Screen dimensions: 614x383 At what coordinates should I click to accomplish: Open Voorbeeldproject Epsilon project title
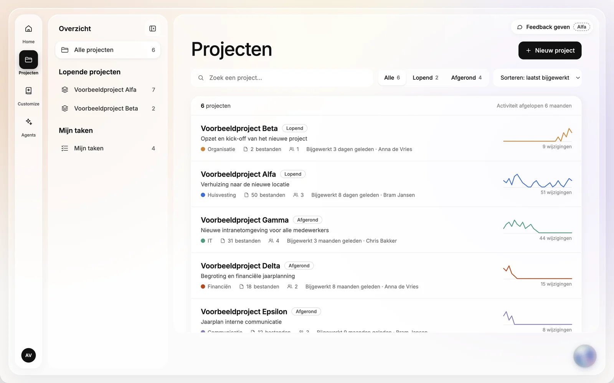point(244,312)
